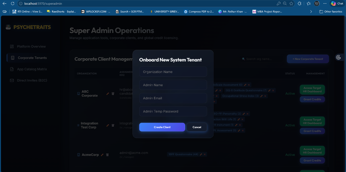
Task: Open the favorites list icon
Action: tap(308, 3)
